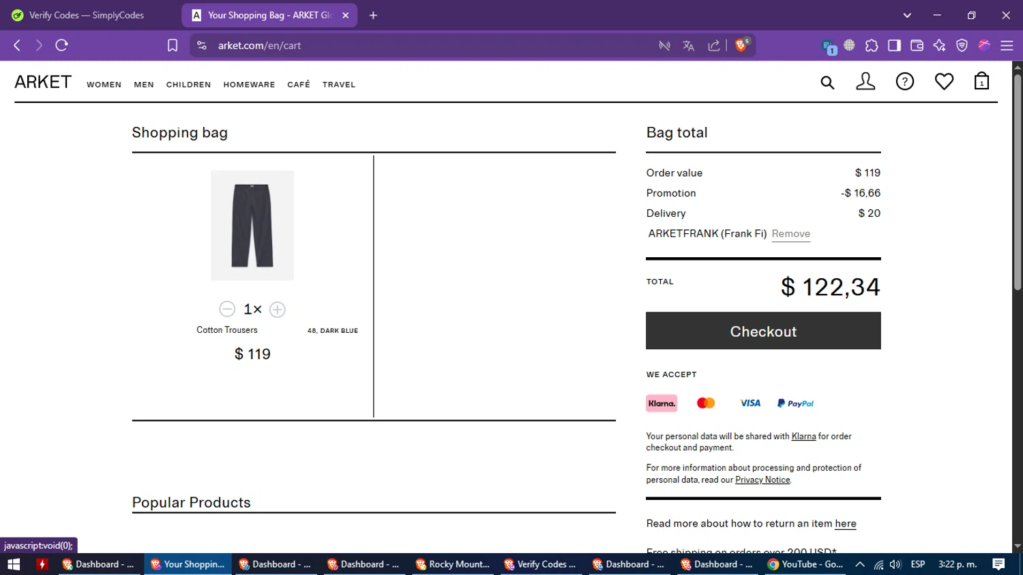Open Brave VPN shield icon
Viewport: 1023px width, 575px height.
(962, 46)
